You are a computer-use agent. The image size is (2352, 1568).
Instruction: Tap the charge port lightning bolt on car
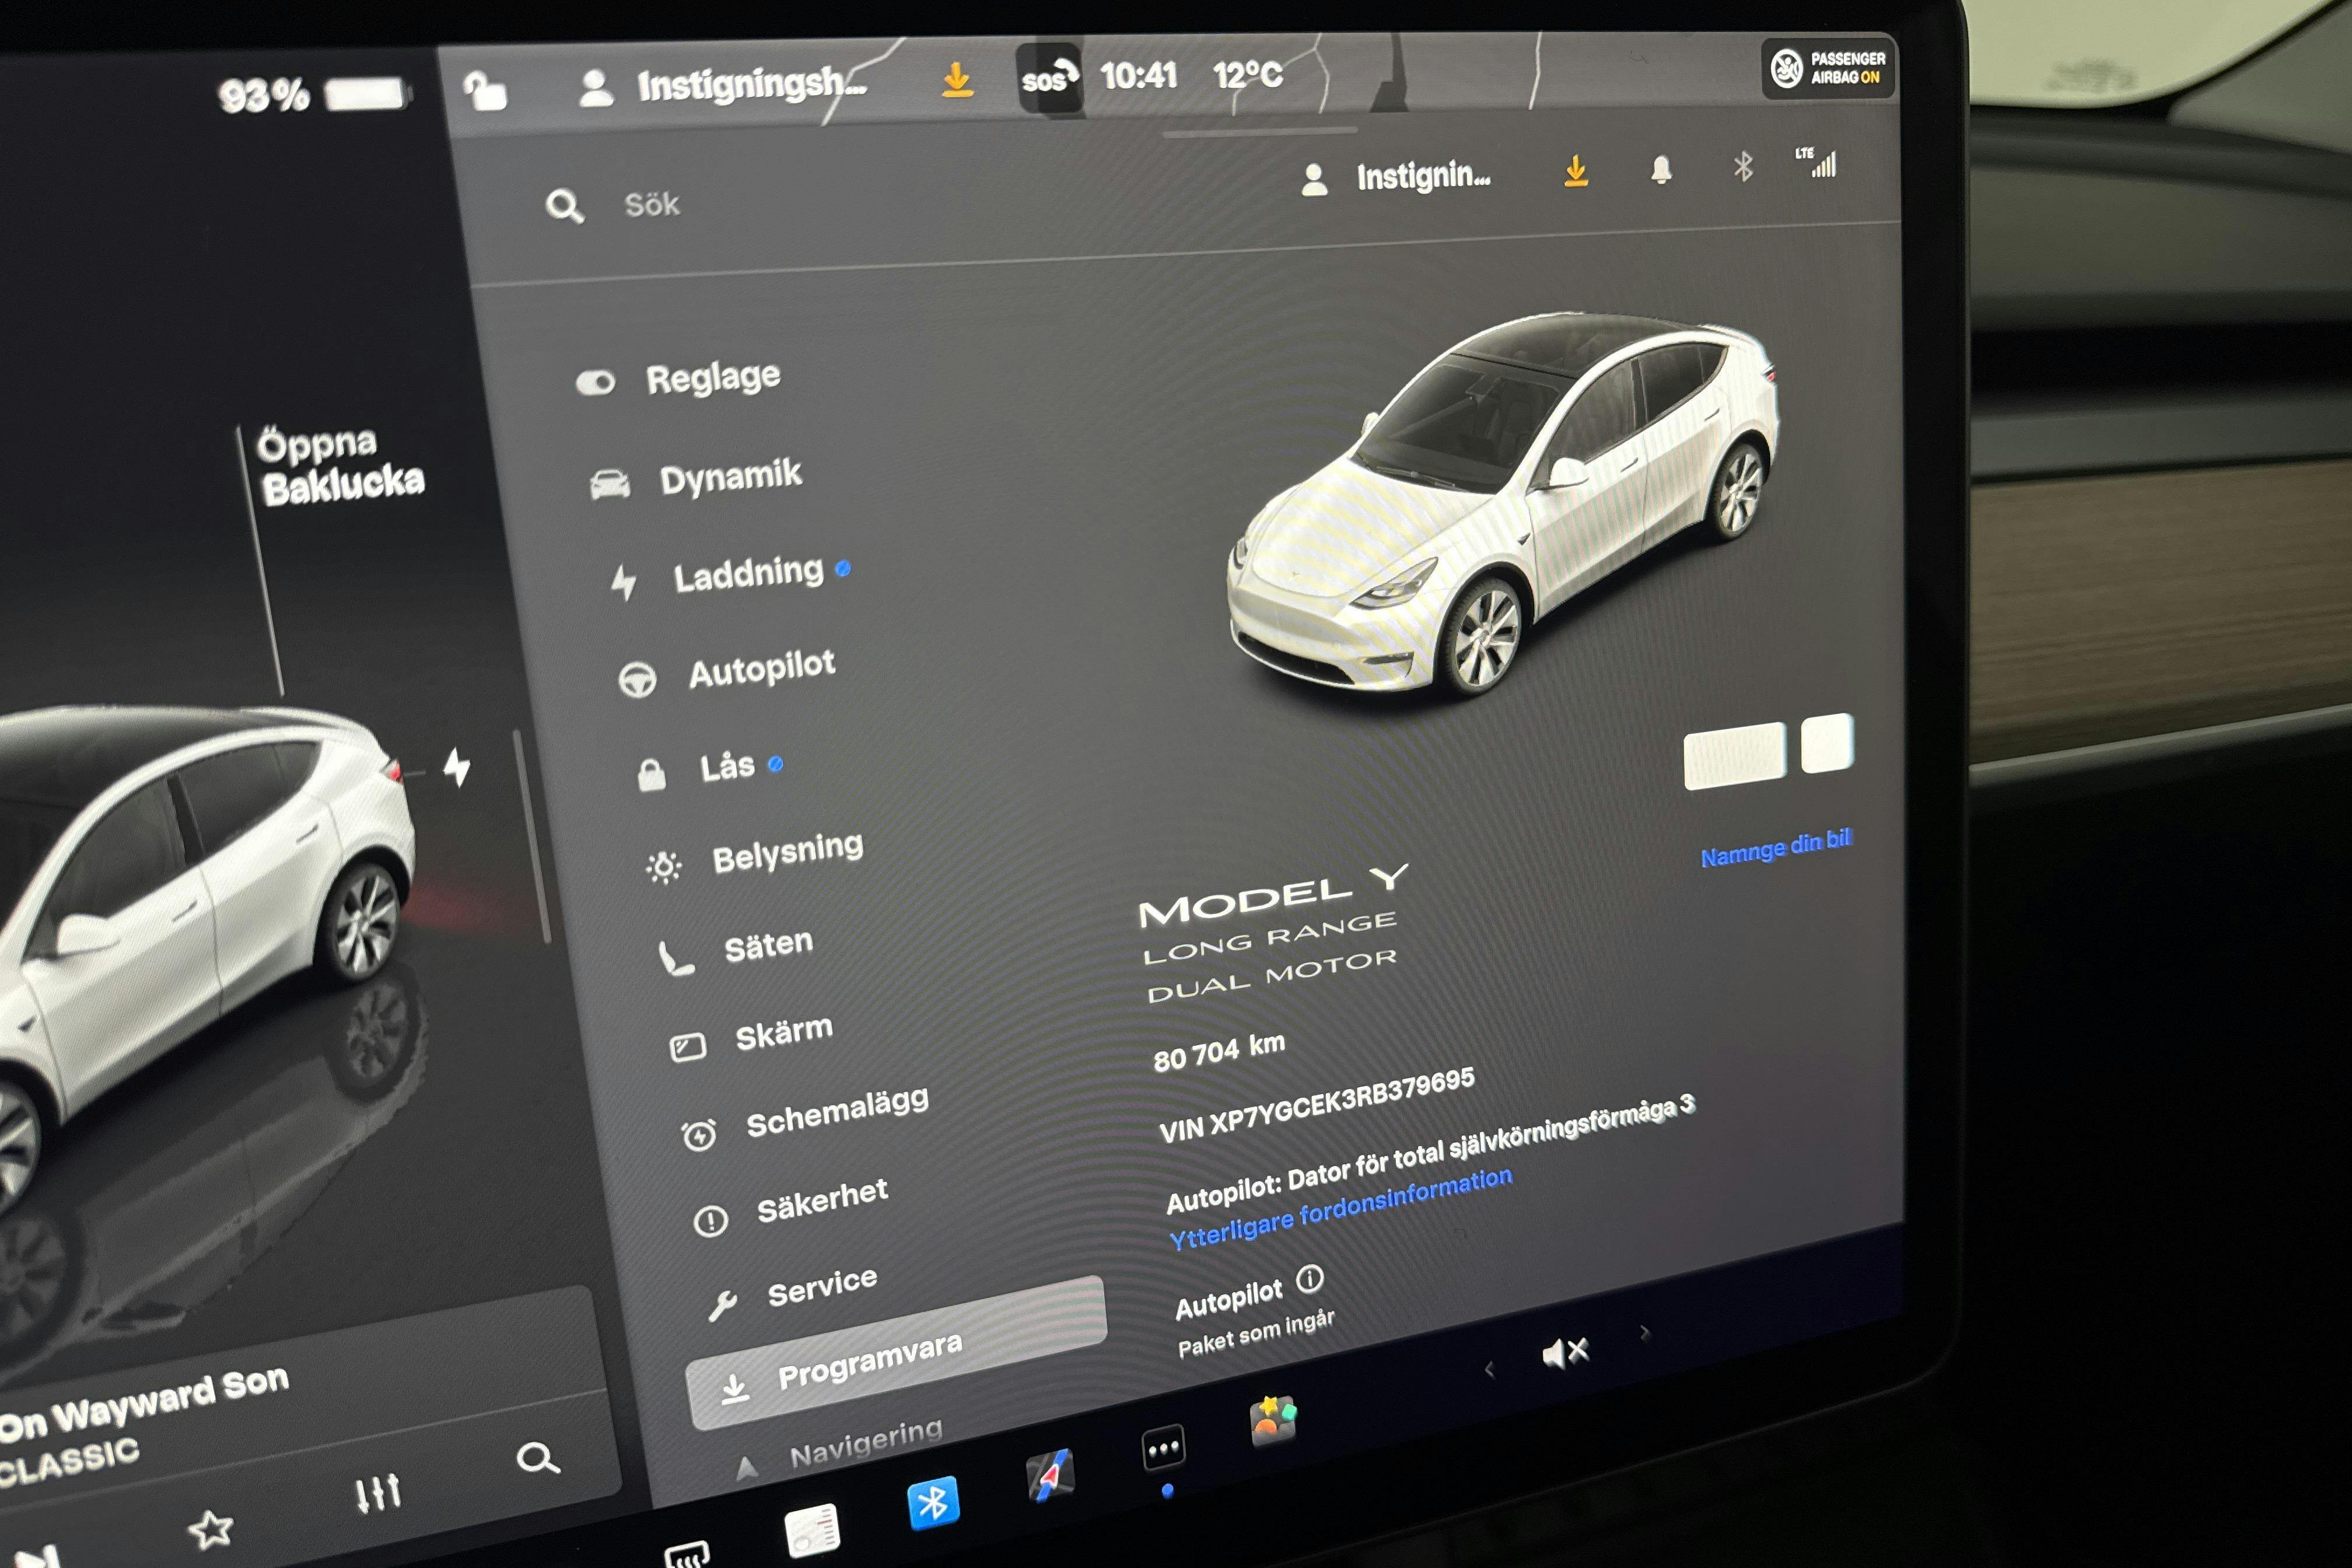point(457,768)
